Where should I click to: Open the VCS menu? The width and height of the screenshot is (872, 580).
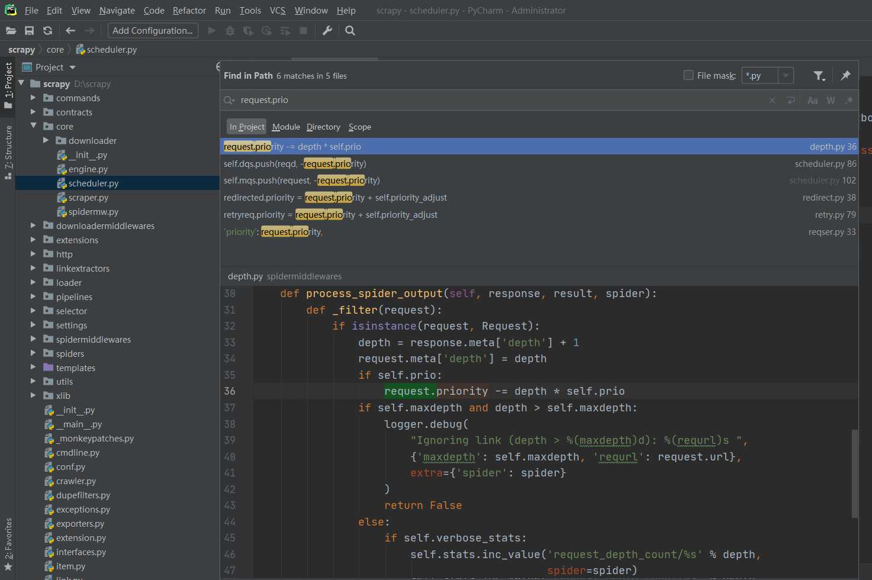click(278, 11)
